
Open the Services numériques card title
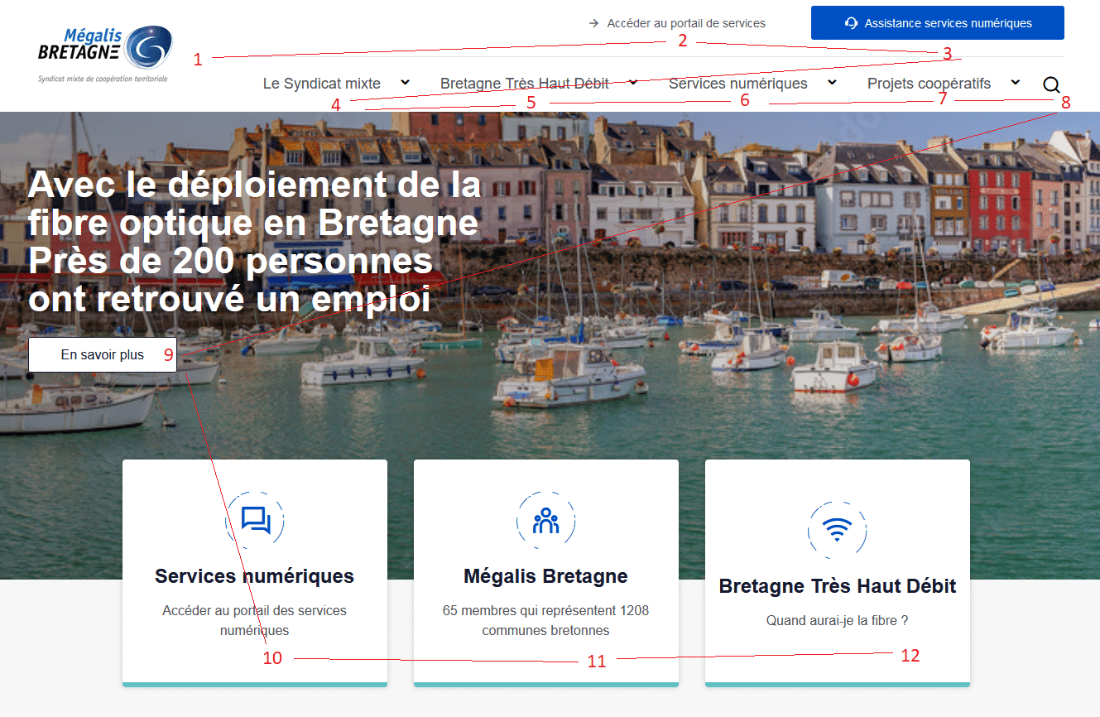pyautogui.click(x=255, y=576)
